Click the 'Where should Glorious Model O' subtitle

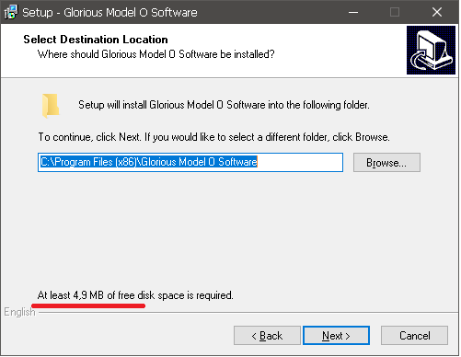tap(156, 54)
